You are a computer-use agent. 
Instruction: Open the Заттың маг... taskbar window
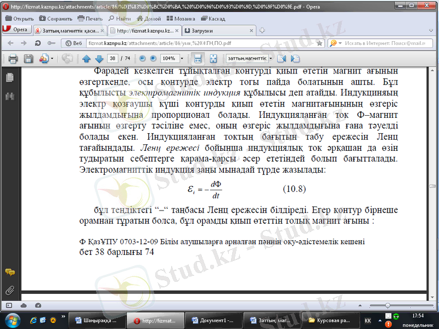[271, 321]
